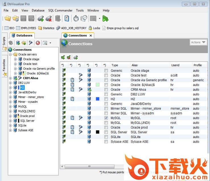Click the clipboard checklist toolbar icon
Viewport: 210px width, 181px height.
(67, 18)
